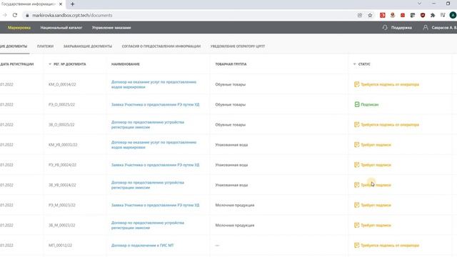
Task: Reload the page with the refresh icon
Action: pyautogui.click(x=15, y=15)
